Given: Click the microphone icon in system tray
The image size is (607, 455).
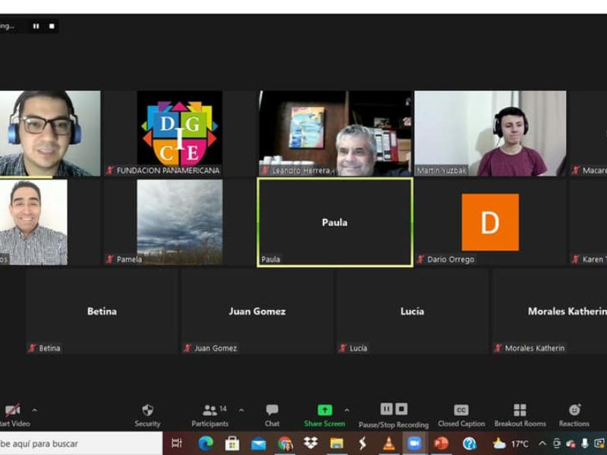Looking at the screenshot, I should click(584, 444).
